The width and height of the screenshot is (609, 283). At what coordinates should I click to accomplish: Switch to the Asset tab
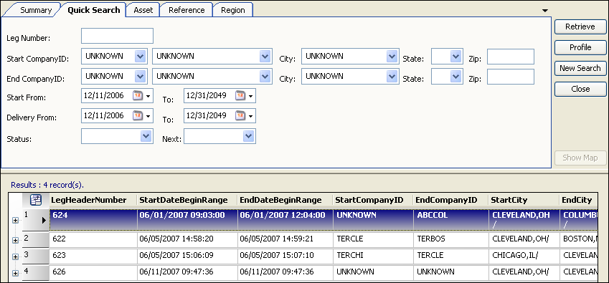pos(143,10)
